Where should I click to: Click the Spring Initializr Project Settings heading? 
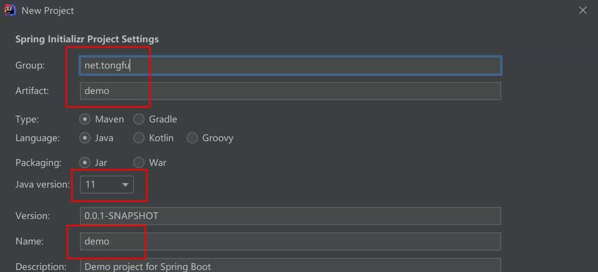click(87, 39)
